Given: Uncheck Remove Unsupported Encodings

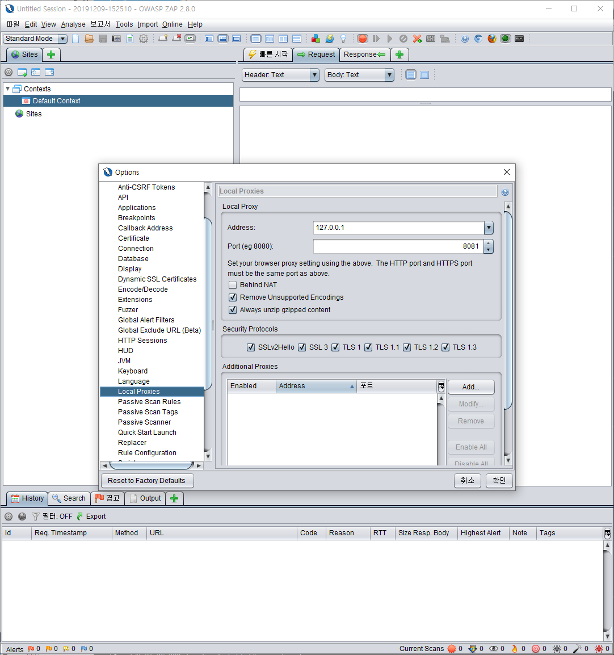Looking at the screenshot, I should 233,298.
